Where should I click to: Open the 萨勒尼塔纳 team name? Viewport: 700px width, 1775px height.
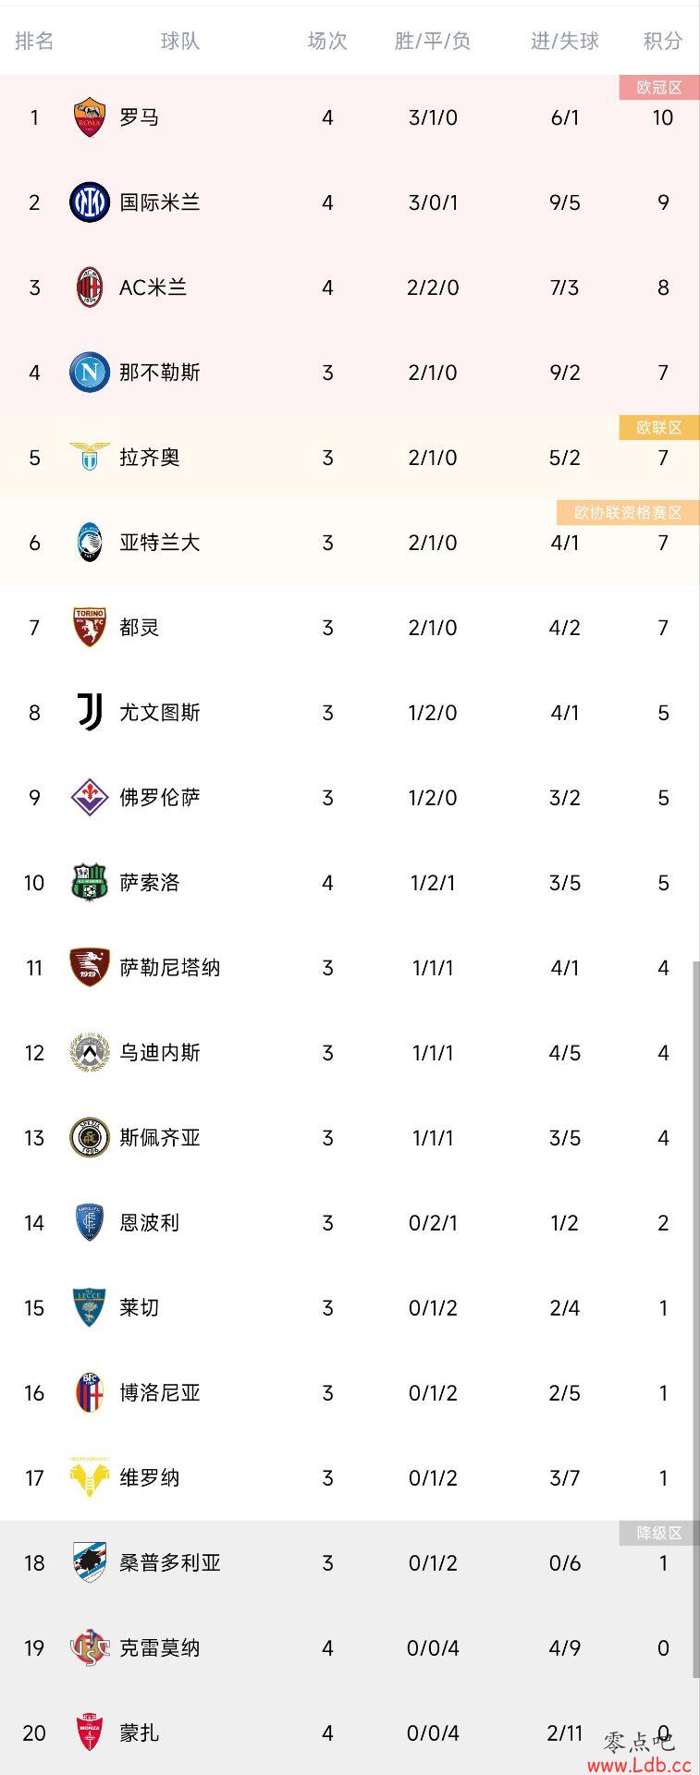pos(170,968)
